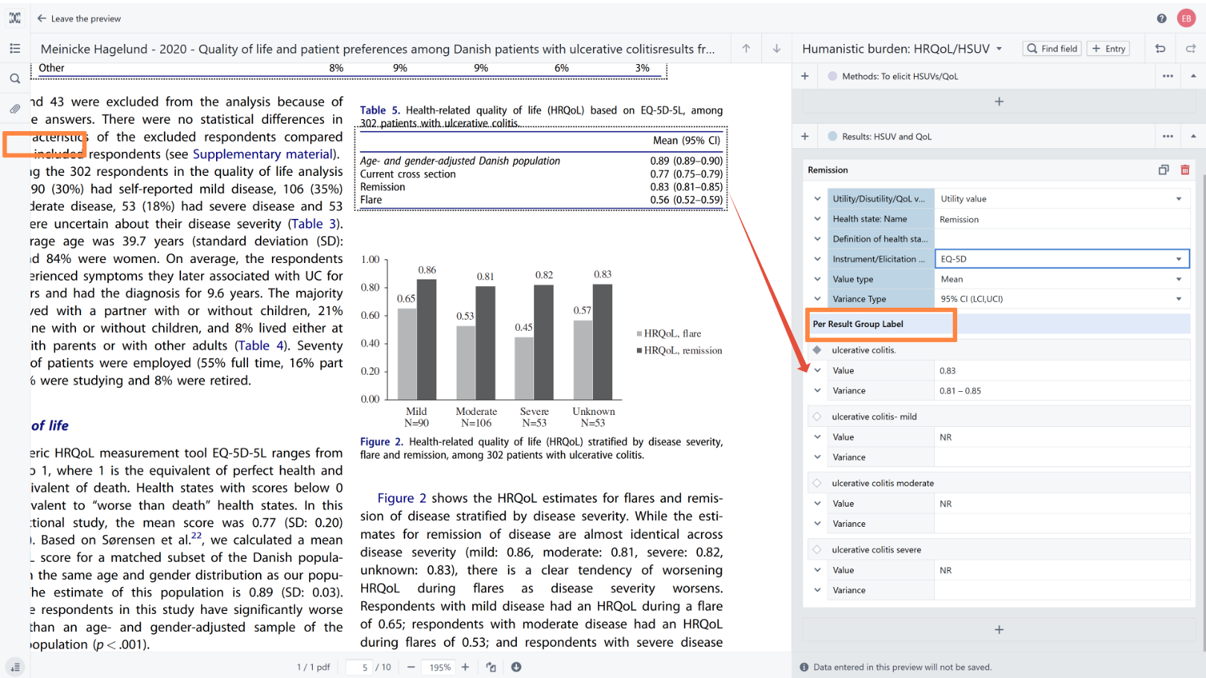Edit NR value for ulcerative colitis- mild
1206x678 pixels.
pyautogui.click(x=1061, y=437)
